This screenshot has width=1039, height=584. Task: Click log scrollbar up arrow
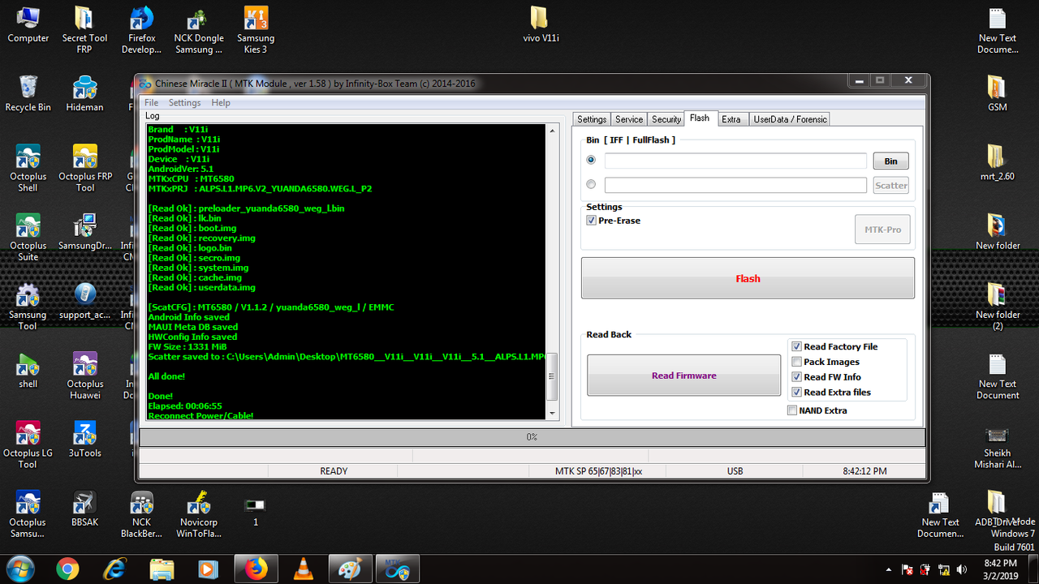[x=553, y=131]
